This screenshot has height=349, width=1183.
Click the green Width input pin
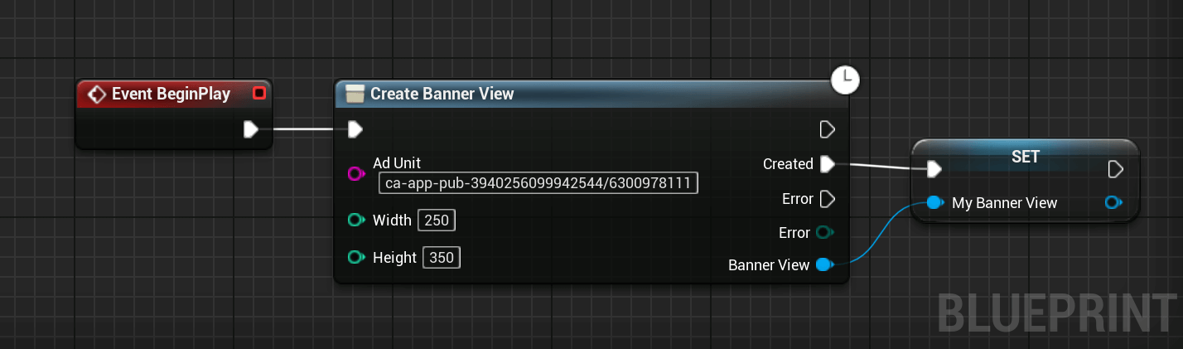(x=356, y=220)
